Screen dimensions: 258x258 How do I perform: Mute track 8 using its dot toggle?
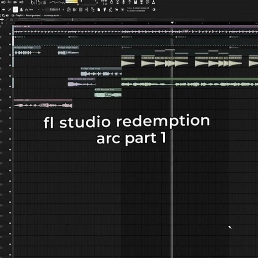[10, 108]
